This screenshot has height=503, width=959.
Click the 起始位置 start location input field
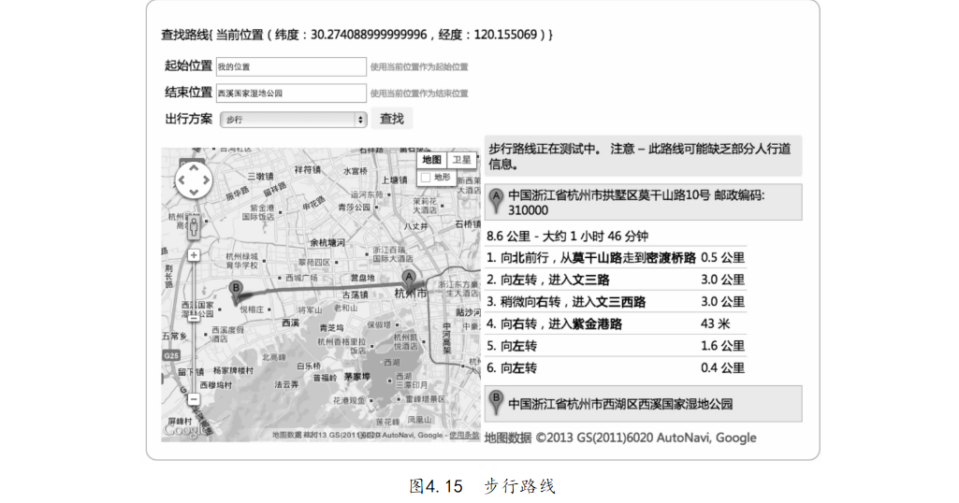tap(290, 66)
